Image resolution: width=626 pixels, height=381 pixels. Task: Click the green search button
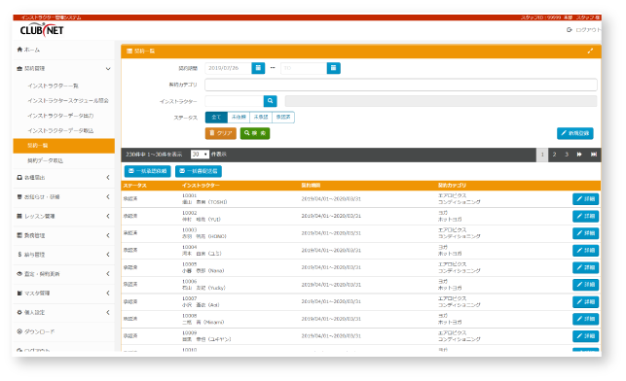(255, 133)
